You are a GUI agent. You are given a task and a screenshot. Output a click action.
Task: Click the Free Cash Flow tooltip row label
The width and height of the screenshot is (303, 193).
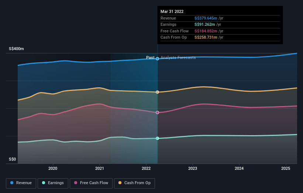[x=175, y=31]
